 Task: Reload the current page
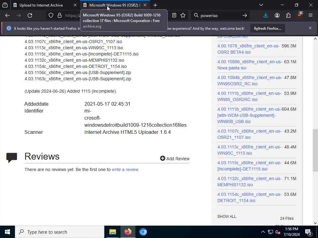tap(30, 15)
